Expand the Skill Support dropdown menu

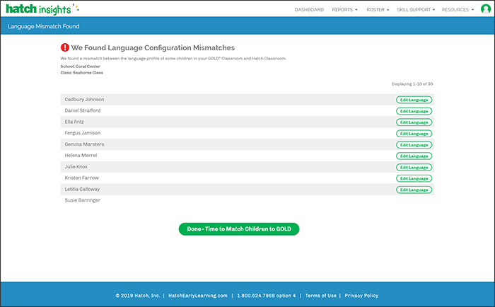pos(416,10)
